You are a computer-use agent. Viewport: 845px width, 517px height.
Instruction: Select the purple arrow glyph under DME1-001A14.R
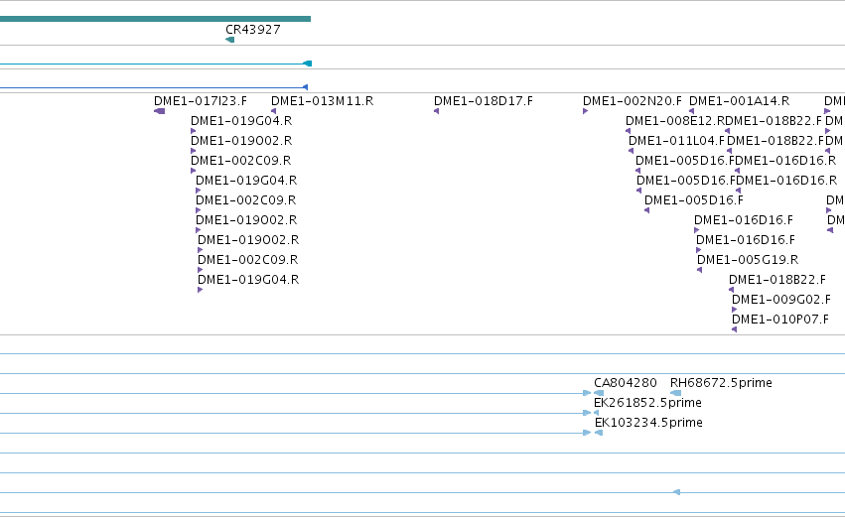(691, 111)
